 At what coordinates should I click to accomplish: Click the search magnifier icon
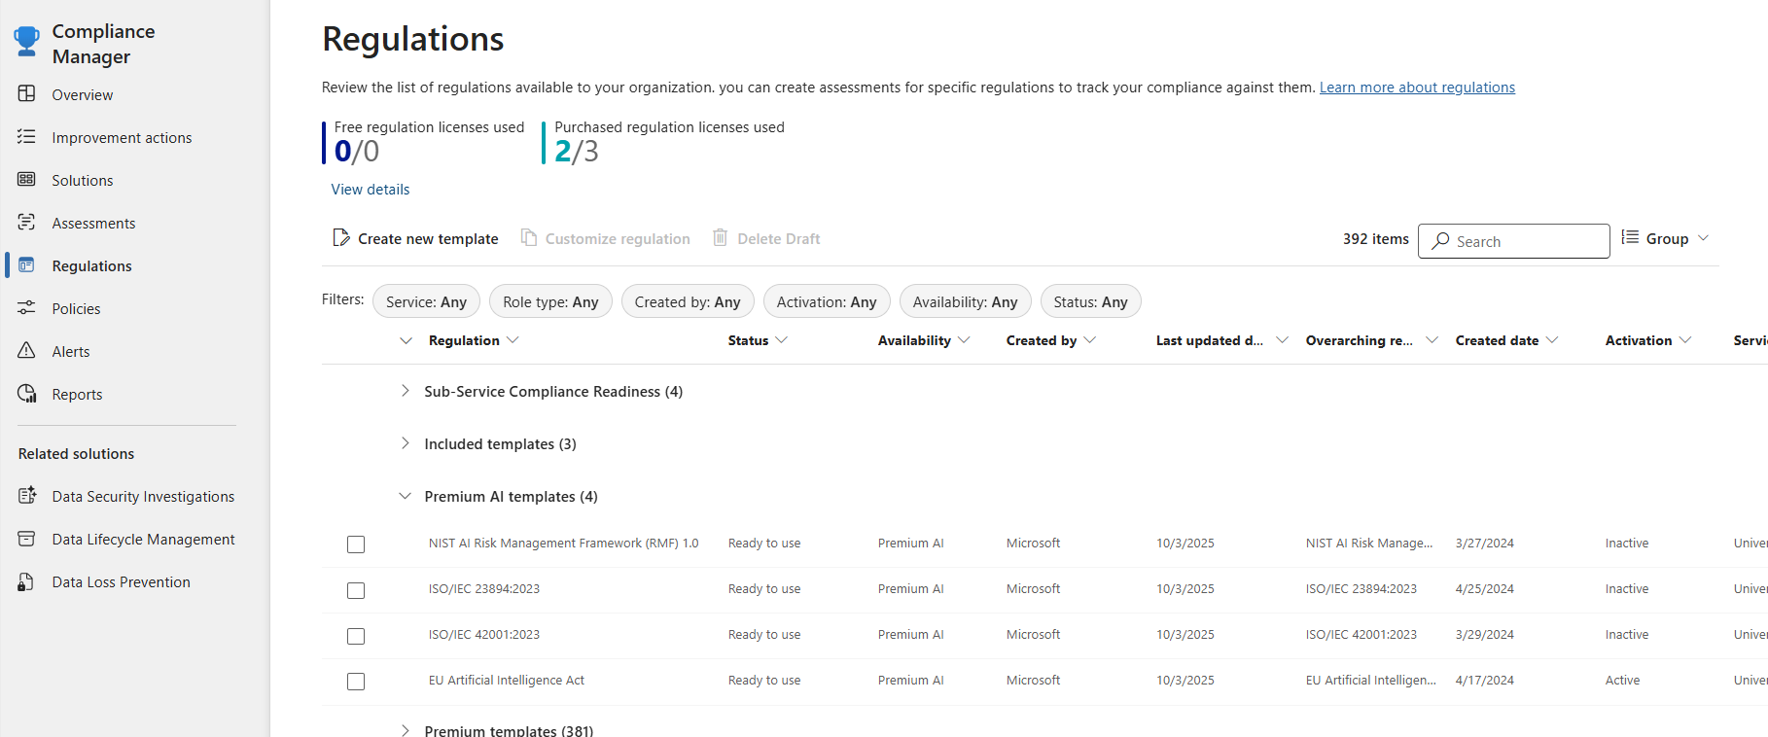[x=1440, y=241]
